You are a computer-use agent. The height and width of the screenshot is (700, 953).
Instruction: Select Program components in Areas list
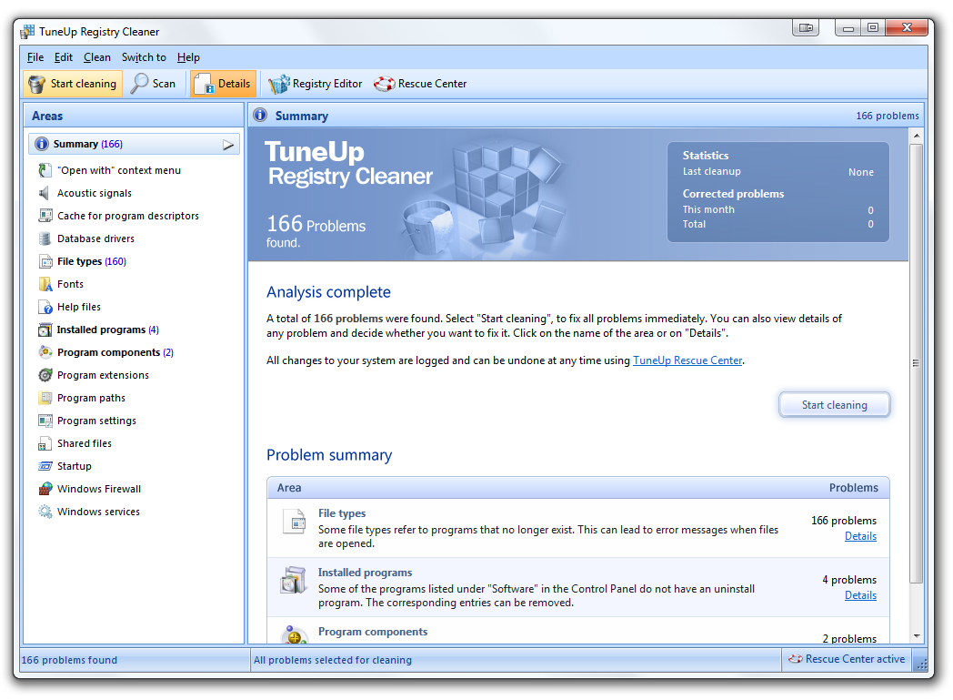click(x=108, y=352)
